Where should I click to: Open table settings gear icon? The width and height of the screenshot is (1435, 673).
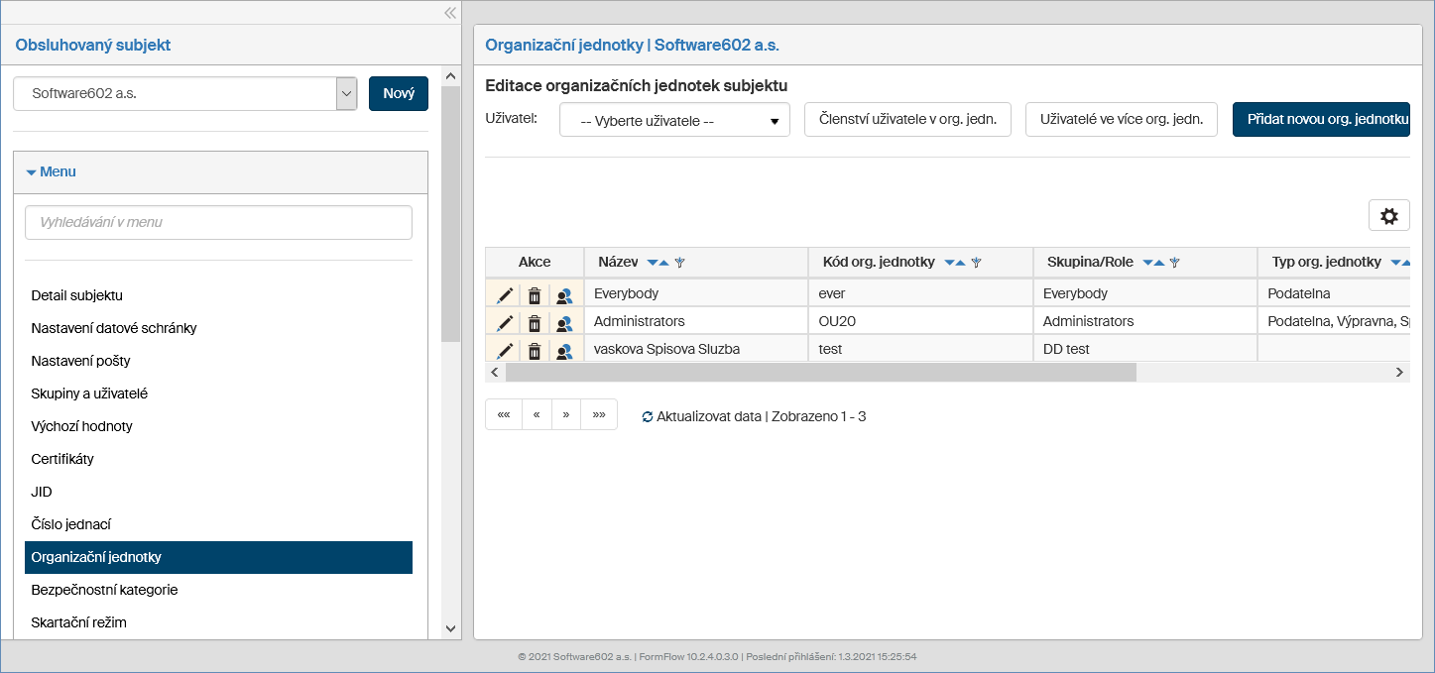[1388, 216]
